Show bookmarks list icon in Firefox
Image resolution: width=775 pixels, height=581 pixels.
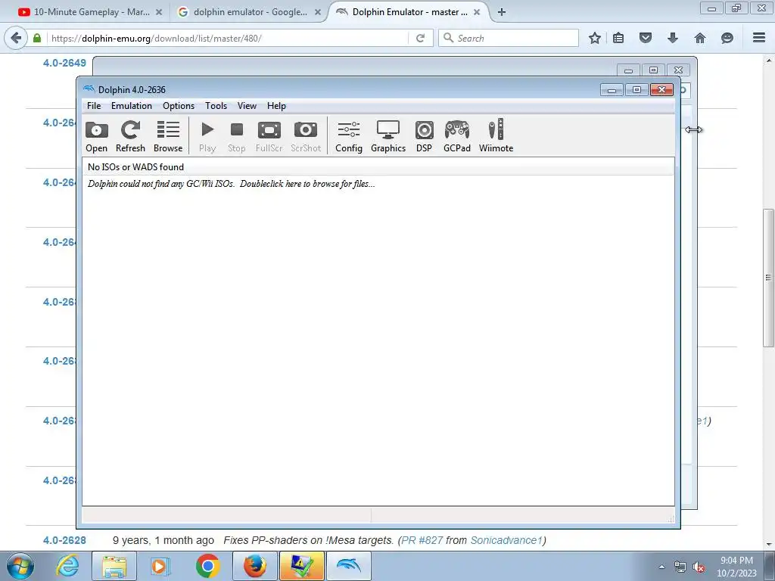[x=618, y=38]
